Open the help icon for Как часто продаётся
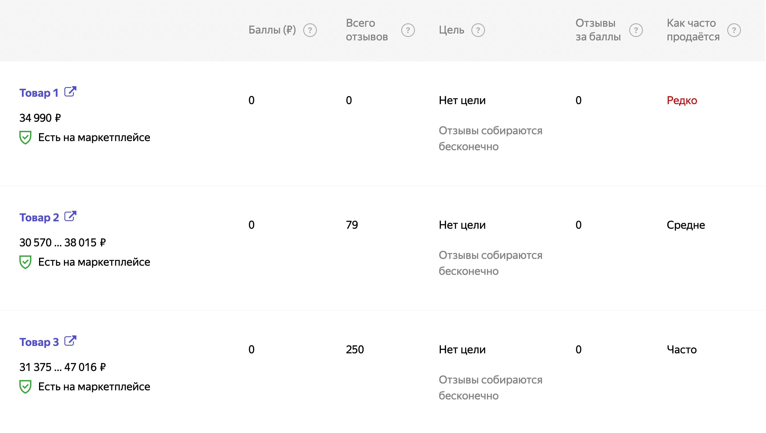766x433 pixels. (734, 30)
